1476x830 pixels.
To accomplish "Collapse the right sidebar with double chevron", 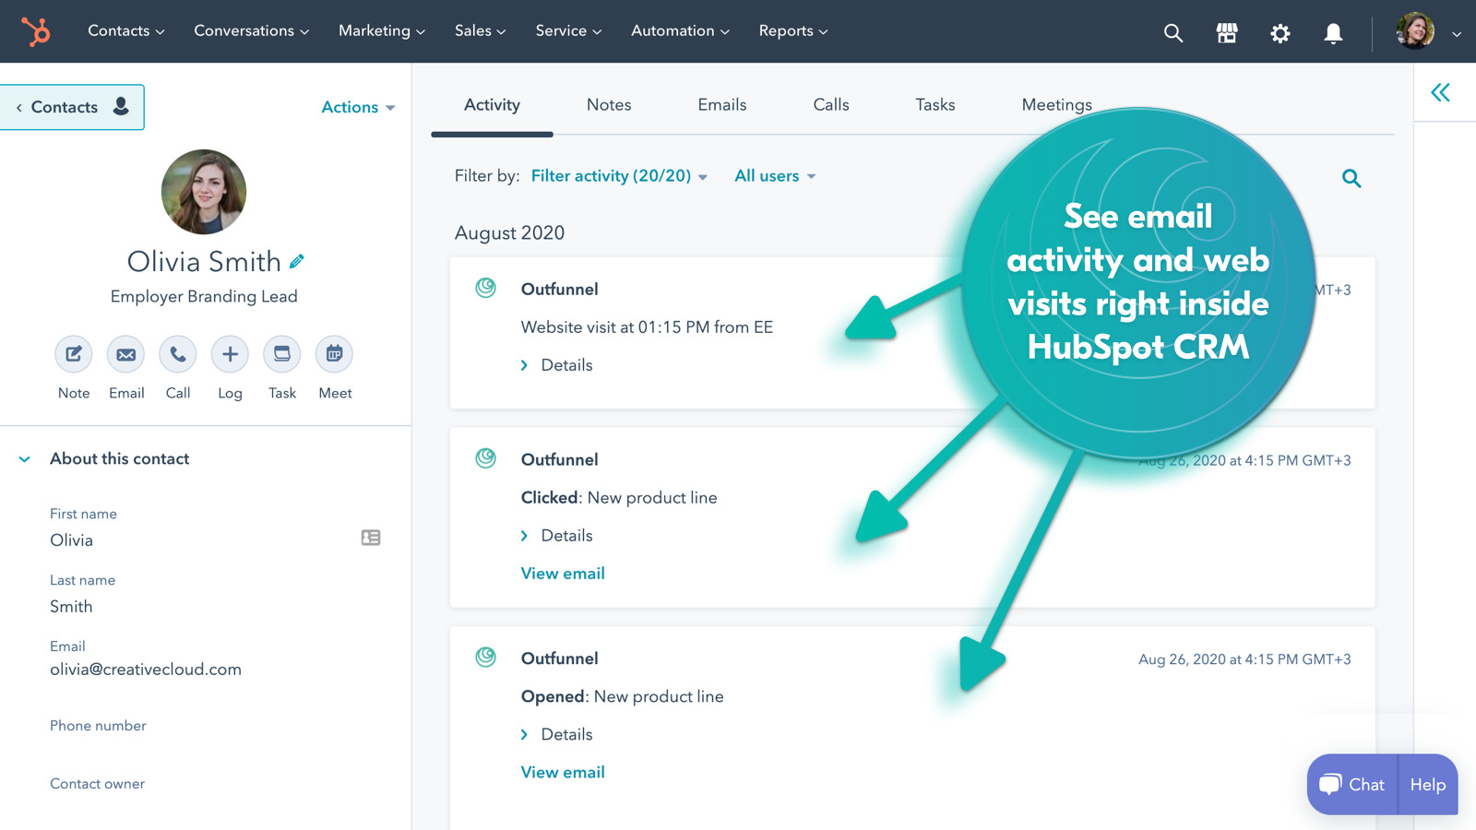I will (1440, 92).
